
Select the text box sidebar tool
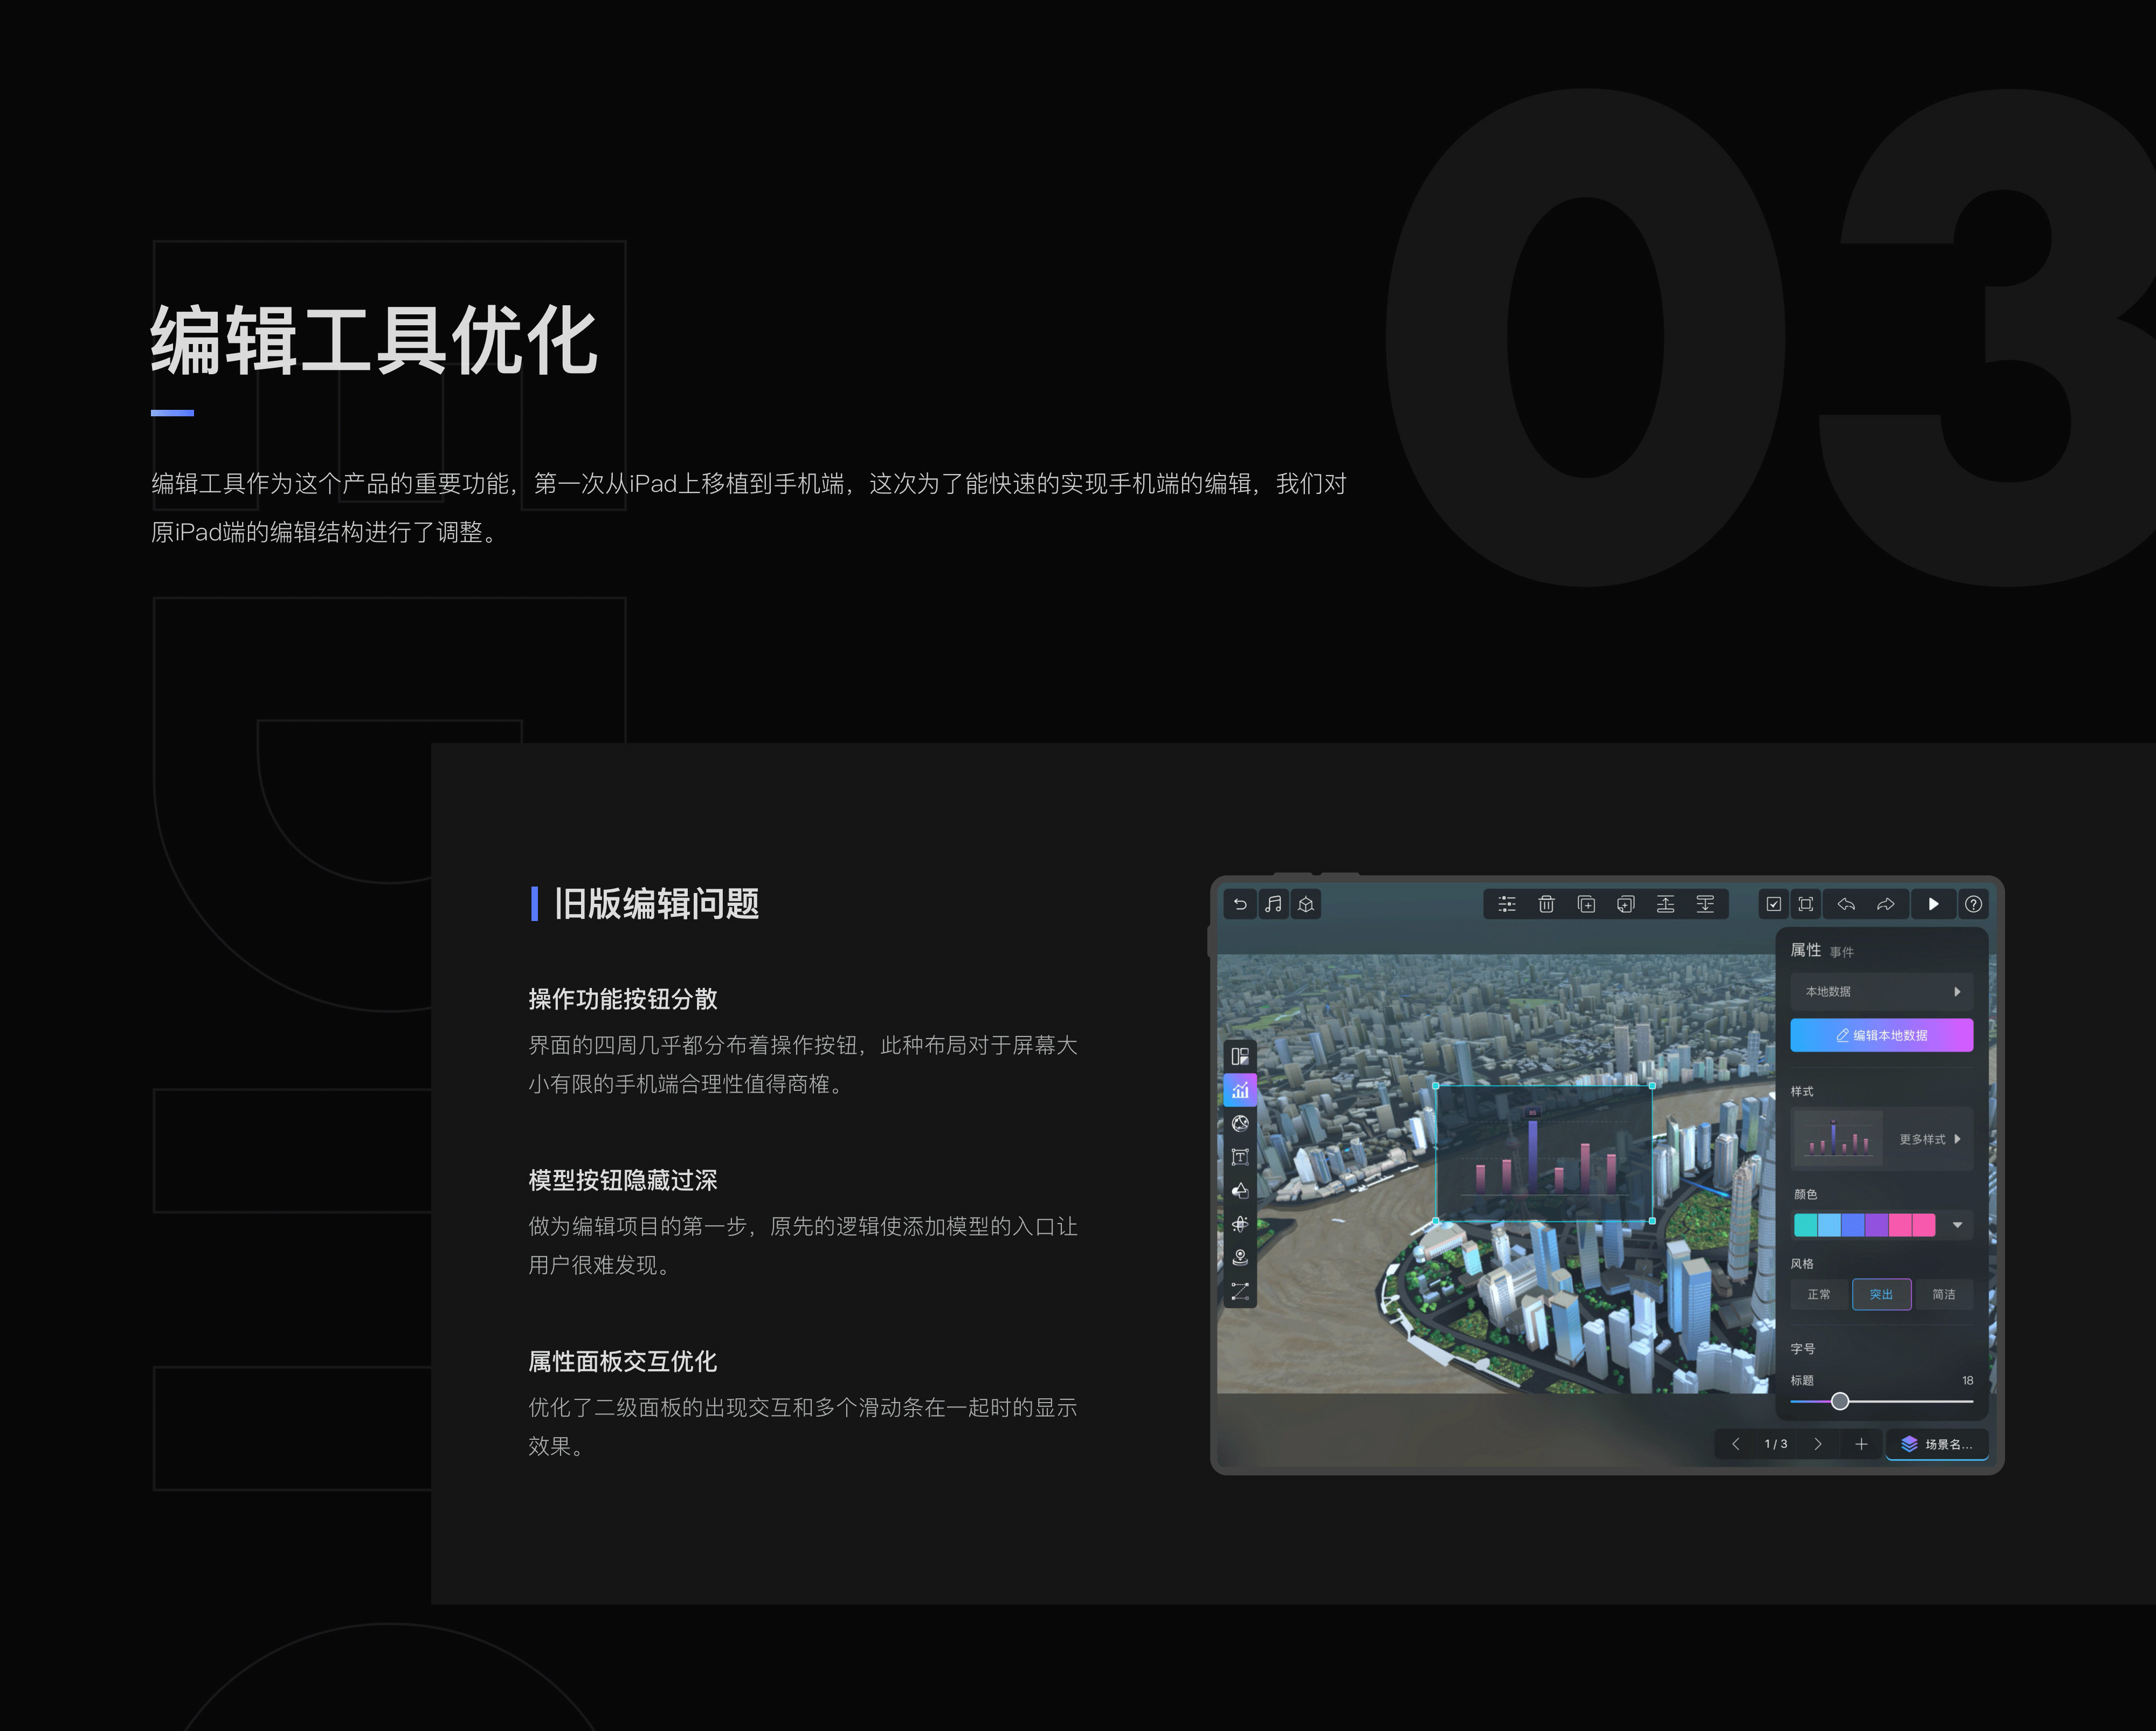click(1240, 1158)
